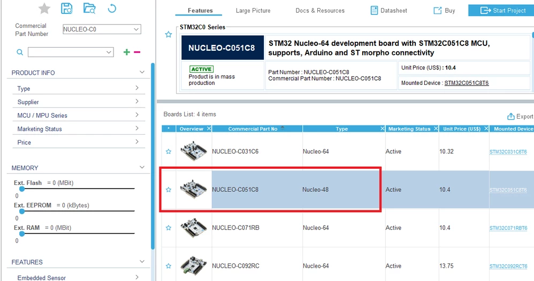Viewport: 534px width, 281px height.
Task: Click the load search folder icon
Action: [89, 8]
